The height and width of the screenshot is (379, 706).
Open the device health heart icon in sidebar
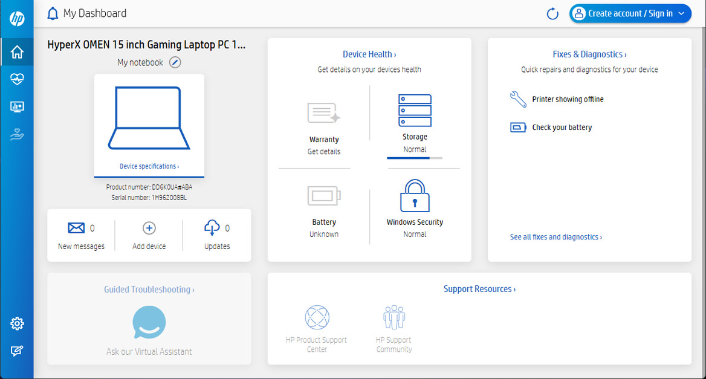(x=17, y=79)
